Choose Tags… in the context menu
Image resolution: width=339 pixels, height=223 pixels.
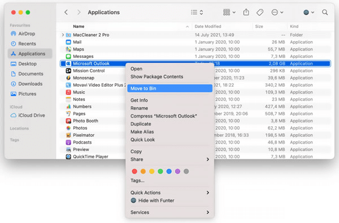169,181
